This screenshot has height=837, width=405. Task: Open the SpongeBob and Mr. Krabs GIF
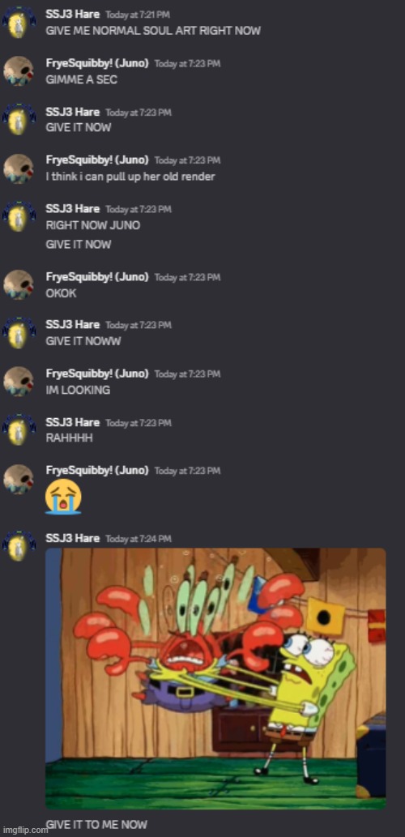tap(215, 678)
